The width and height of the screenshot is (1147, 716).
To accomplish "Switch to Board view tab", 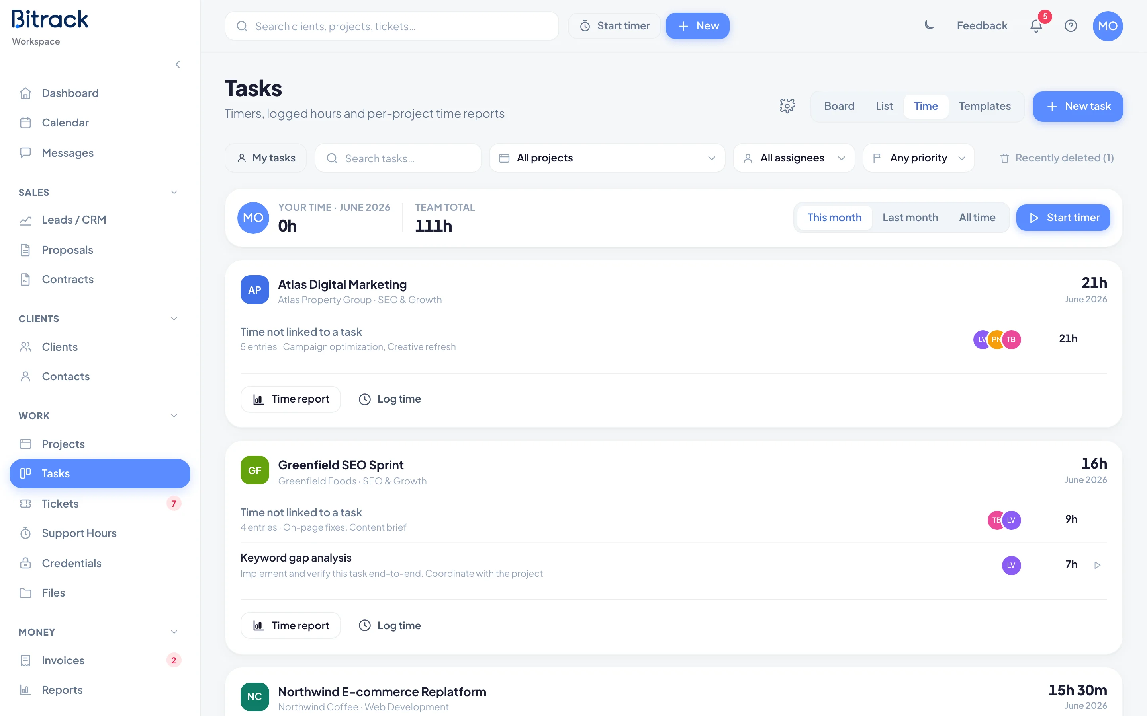I will [x=839, y=106].
